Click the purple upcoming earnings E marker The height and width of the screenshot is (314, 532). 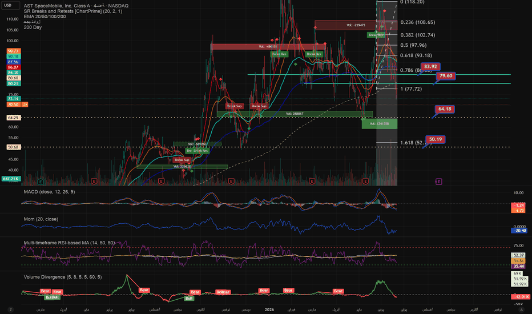point(438,182)
